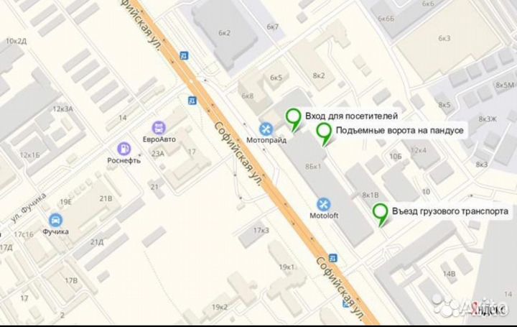Click green pin for Вход для посетителей

point(293,120)
